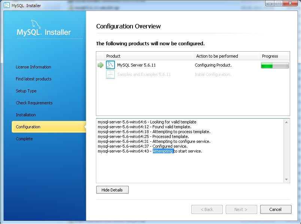
Task: Click the Configuration Overview heading
Action: (128, 26)
